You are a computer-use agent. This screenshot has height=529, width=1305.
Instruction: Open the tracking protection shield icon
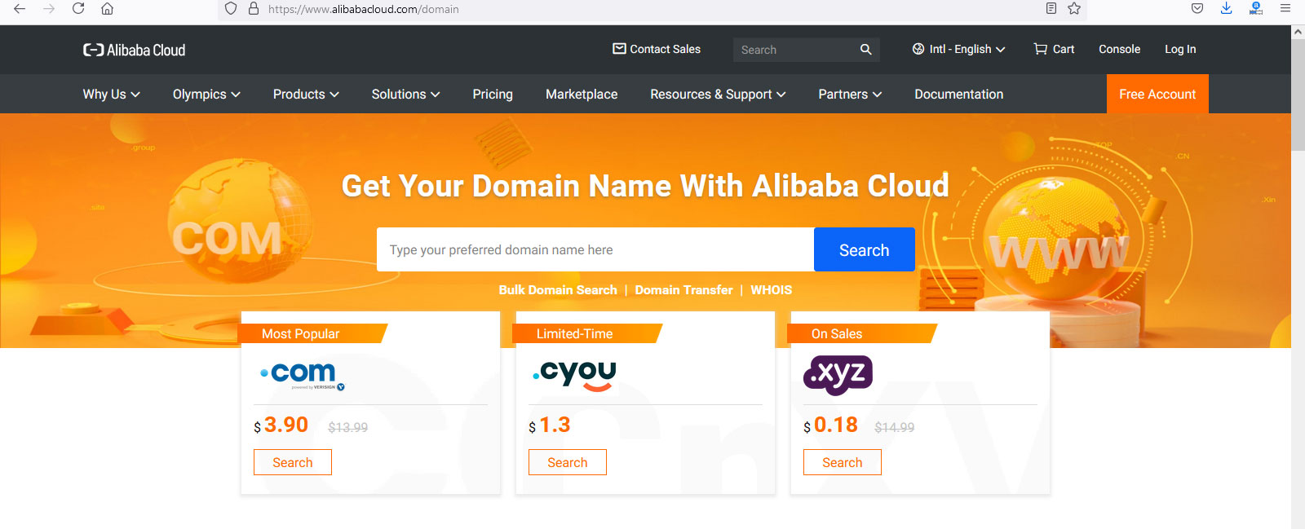point(231,9)
